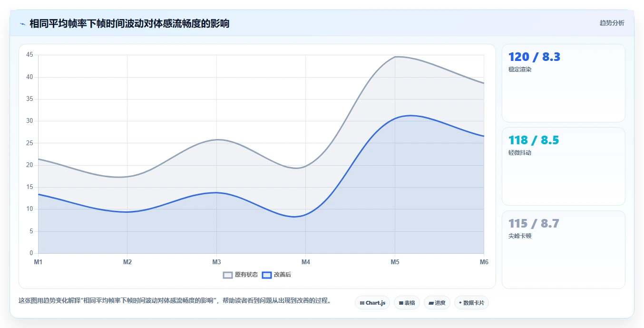The width and height of the screenshot is (644, 328).
Task: Click the M5 x-axis label
Action: coord(395,262)
